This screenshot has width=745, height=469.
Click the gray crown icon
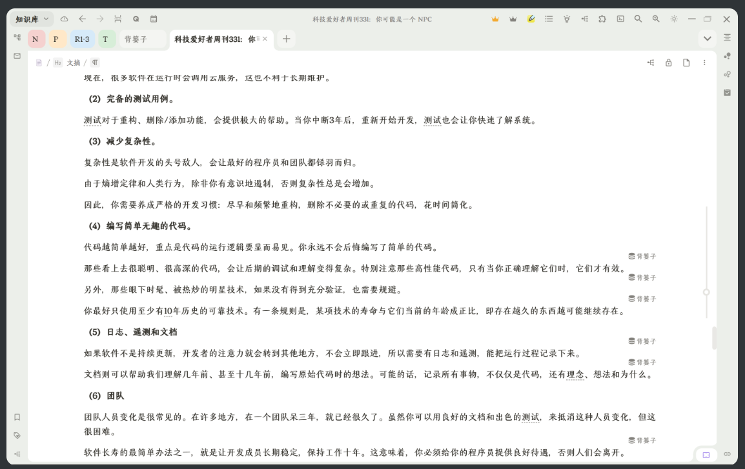tap(513, 19)
